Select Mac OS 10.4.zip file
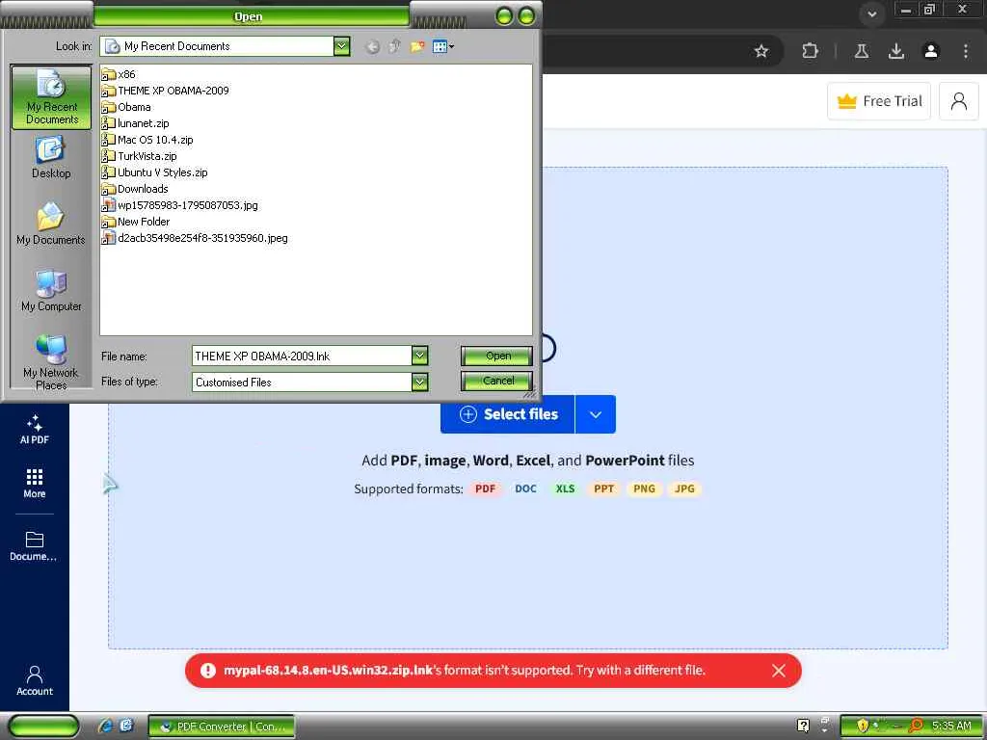Image resolution: width=987 pixels, height=740 pixels. point(147,140)
